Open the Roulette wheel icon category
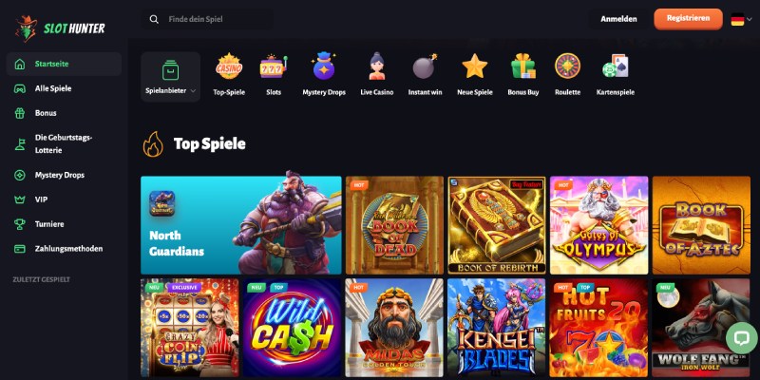This screenshot has height=380, width=760. (567, 66)
